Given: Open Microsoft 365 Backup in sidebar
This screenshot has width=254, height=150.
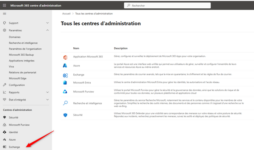Looking at the screenshot, I should coord(21,55).
